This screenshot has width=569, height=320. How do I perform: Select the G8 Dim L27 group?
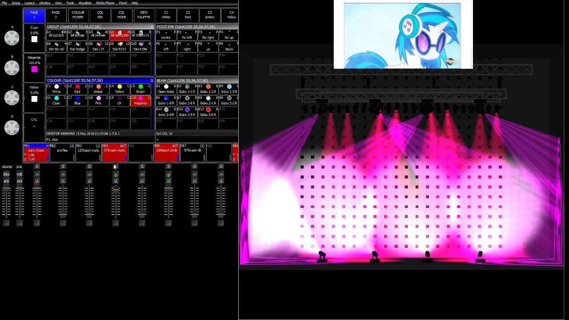[98, 47]
